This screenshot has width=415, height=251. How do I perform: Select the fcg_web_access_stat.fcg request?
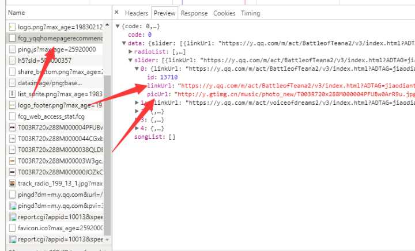(55, 116)
